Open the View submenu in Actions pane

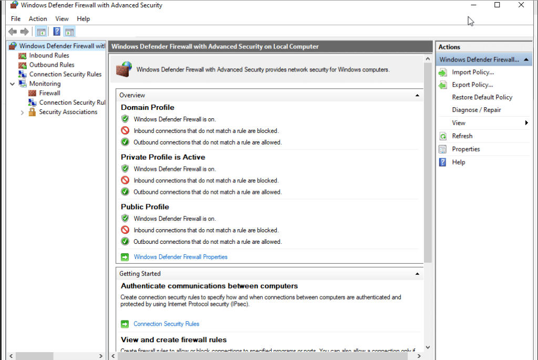point(459,123)
